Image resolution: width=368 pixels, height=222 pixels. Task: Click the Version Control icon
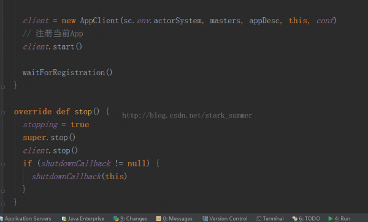point(205,218)
